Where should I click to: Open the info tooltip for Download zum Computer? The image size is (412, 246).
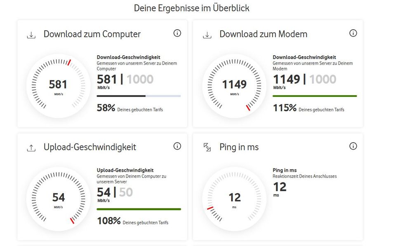coord(177,33)
